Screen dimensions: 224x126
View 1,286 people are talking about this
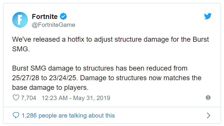[68, 116]
